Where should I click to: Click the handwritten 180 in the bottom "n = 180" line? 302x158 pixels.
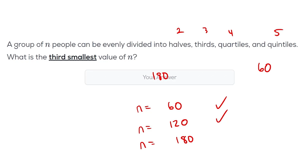coord(184,139)
